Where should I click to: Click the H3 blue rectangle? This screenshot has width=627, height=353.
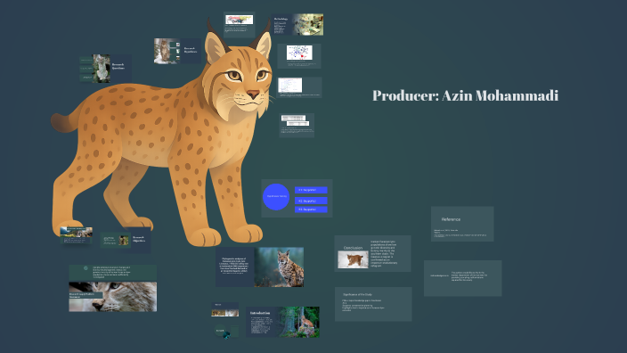coord(311,209)
